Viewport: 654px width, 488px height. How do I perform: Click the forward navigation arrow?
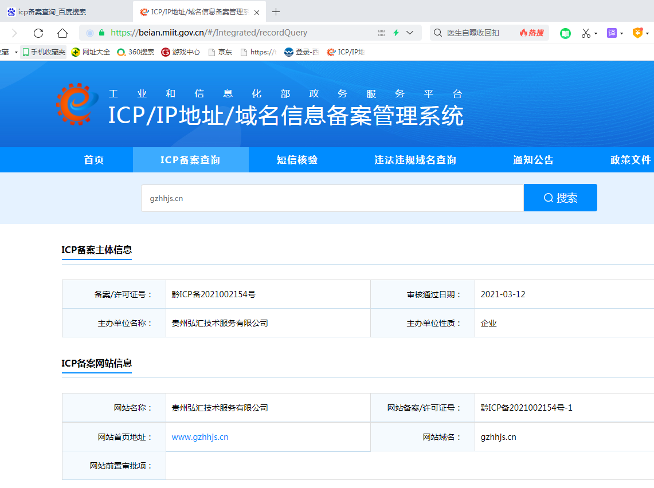pos(14,33)
